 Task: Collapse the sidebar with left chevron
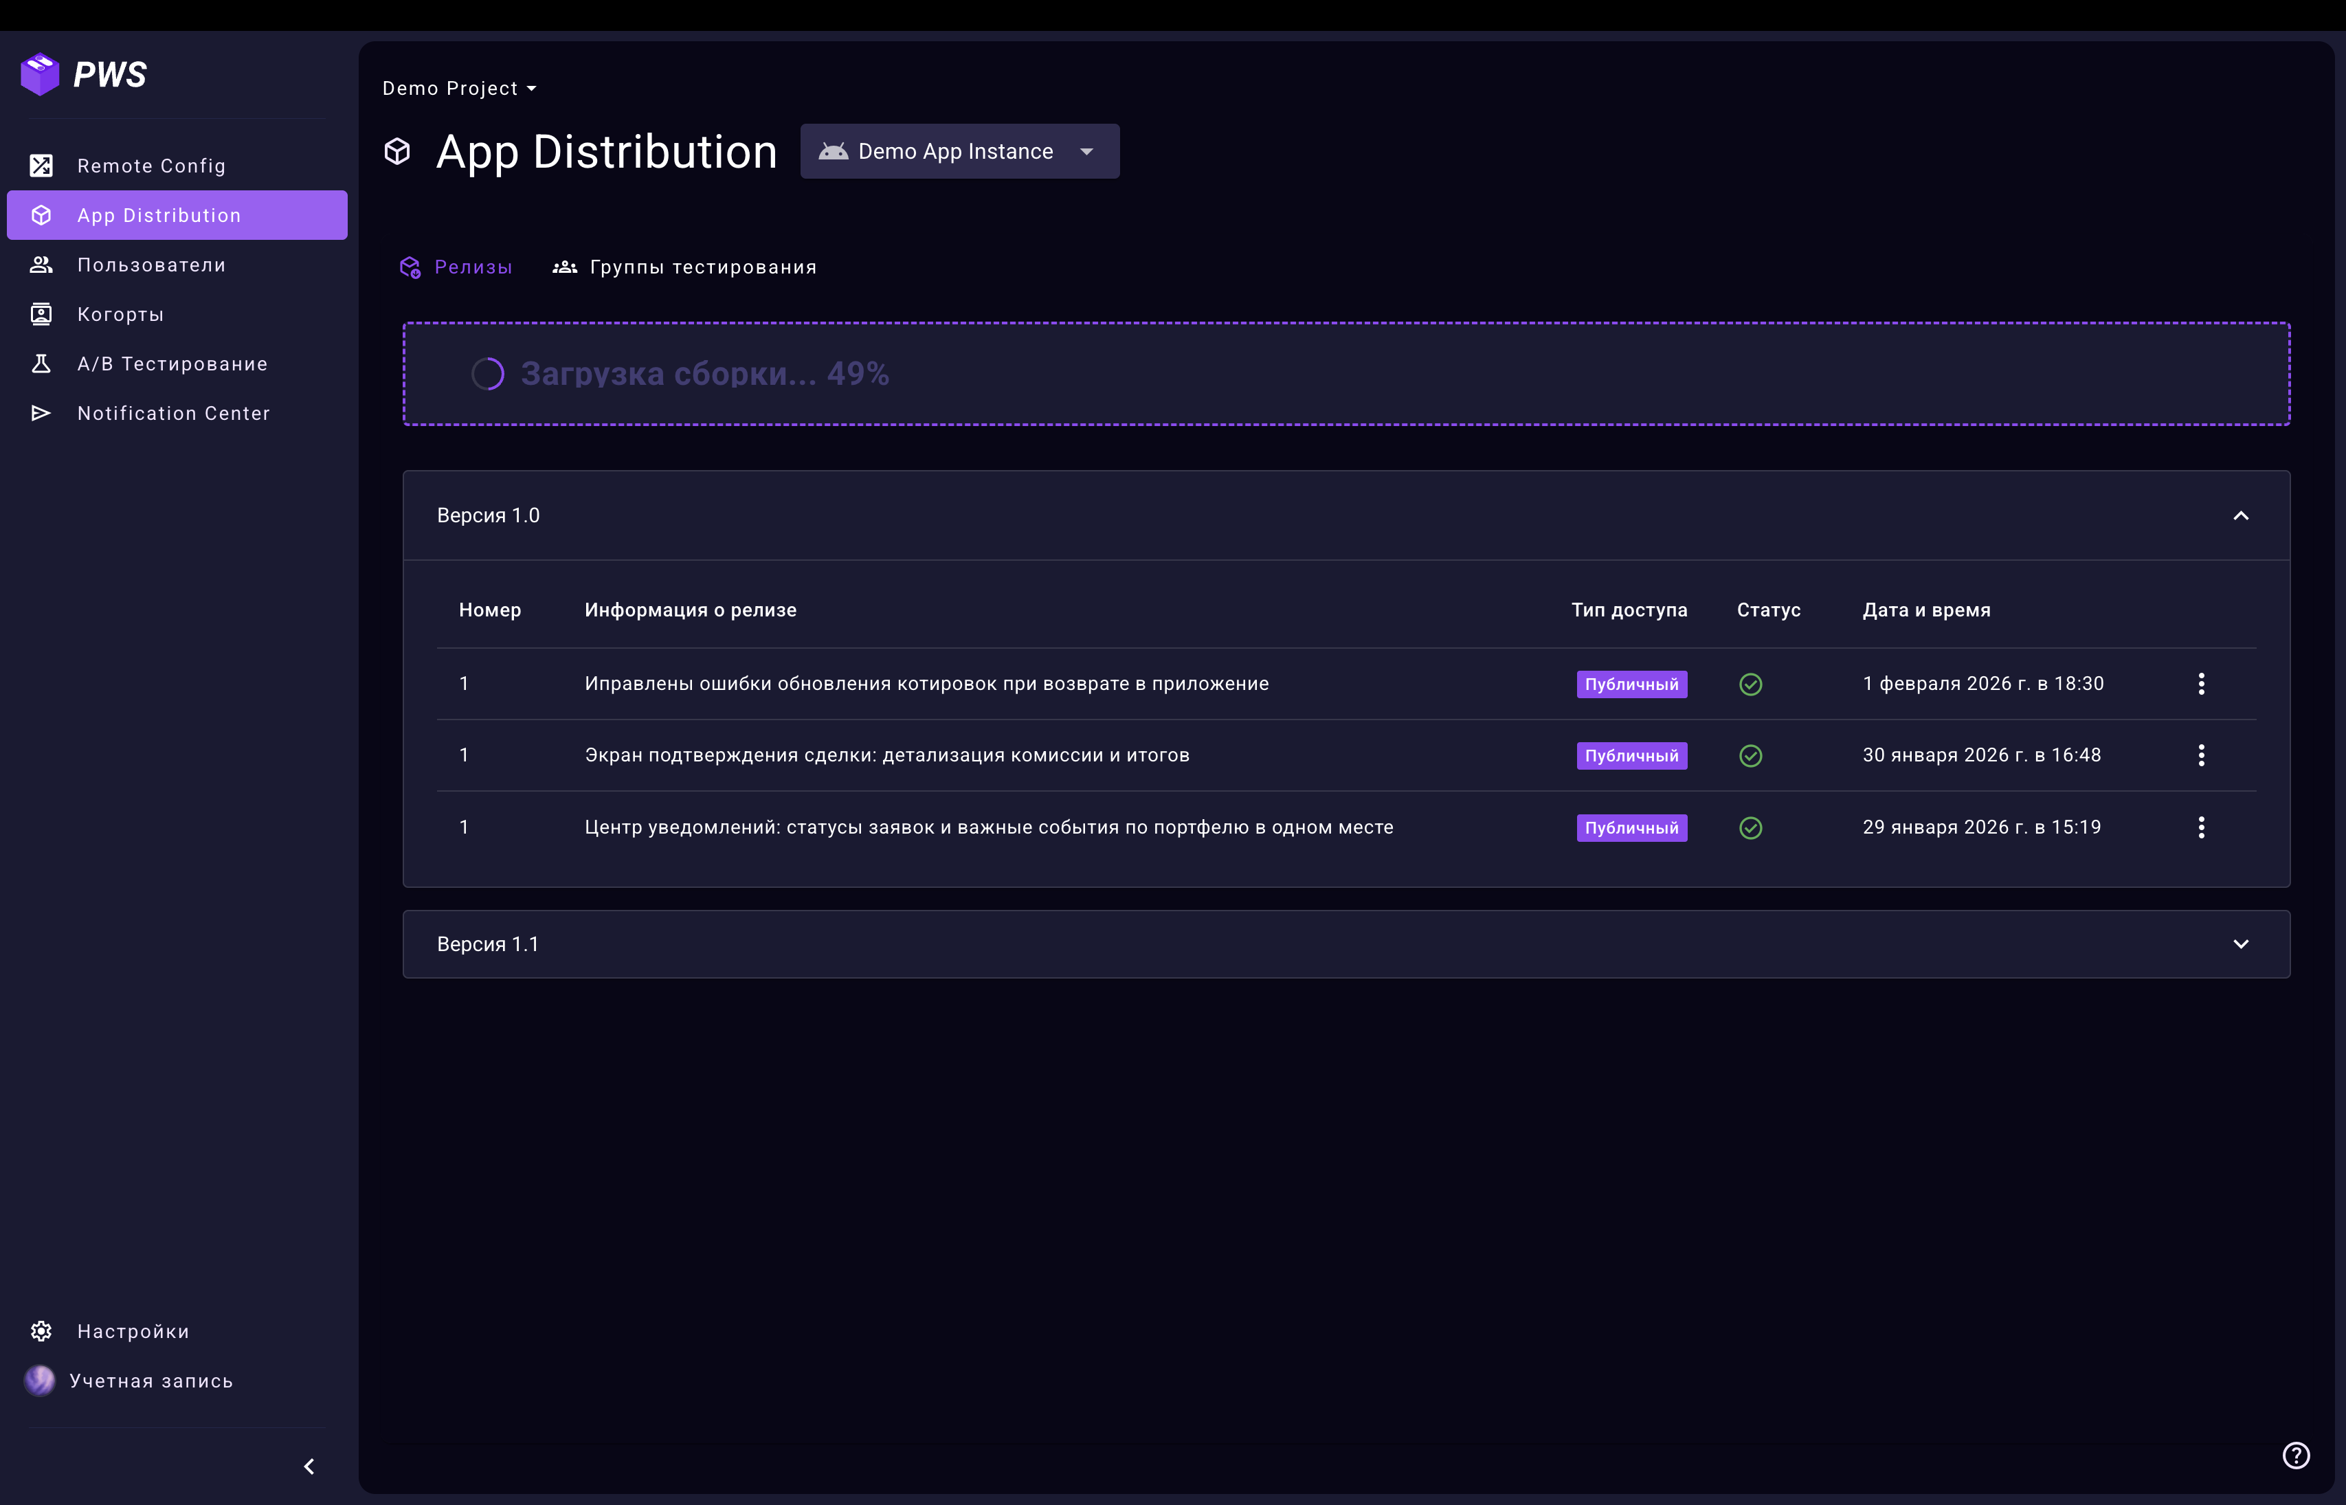point(309,1466)
